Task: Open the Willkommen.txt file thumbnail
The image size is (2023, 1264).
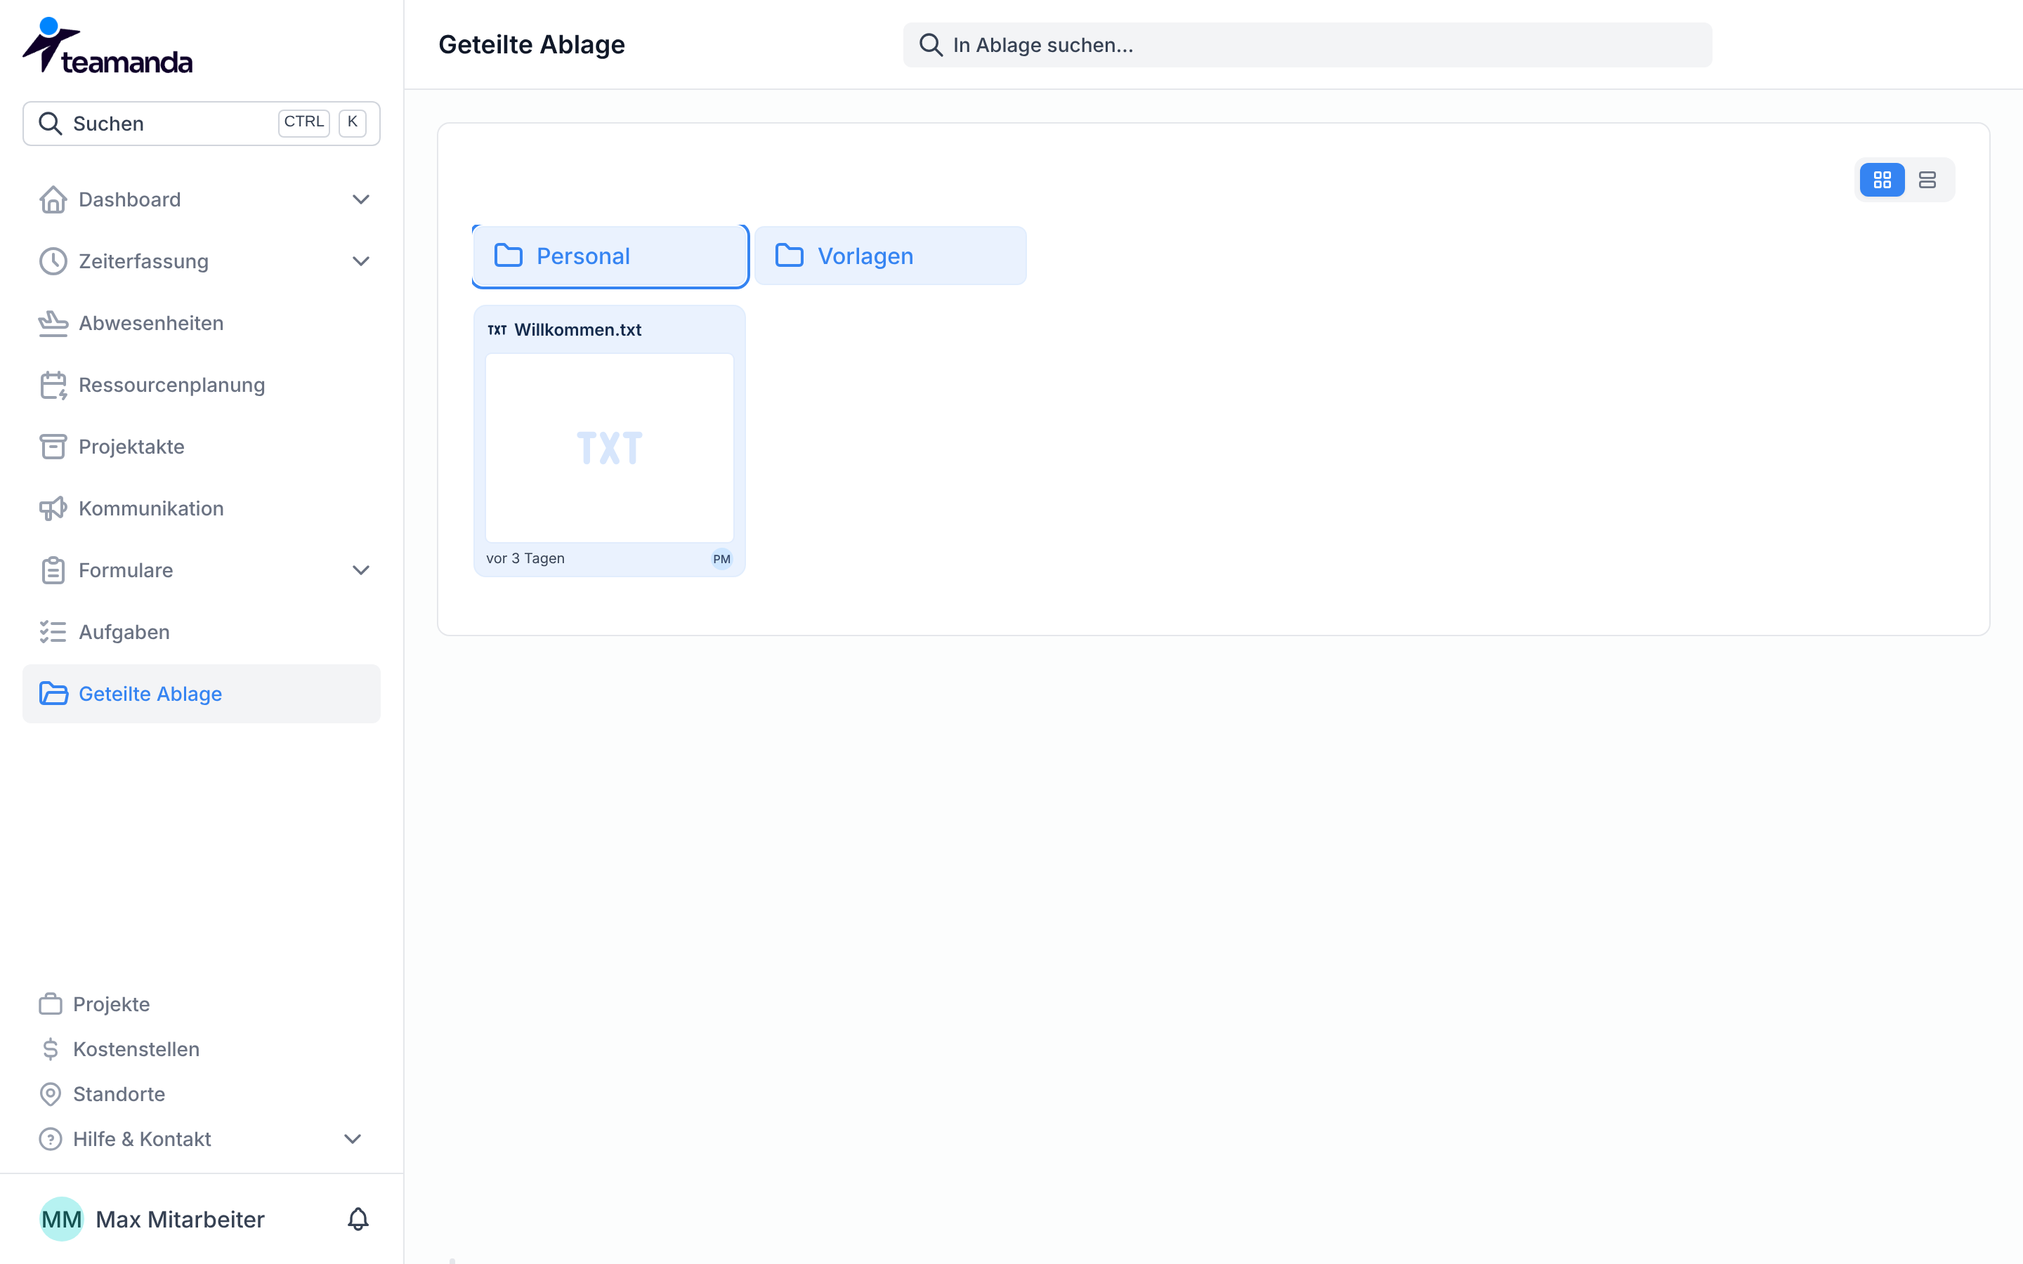Action: point(610,448)
